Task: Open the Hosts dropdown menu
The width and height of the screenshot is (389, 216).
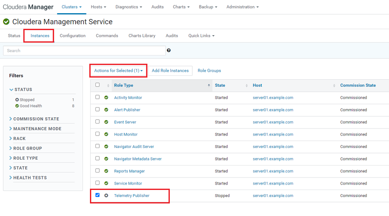Action: pos(98,7)
